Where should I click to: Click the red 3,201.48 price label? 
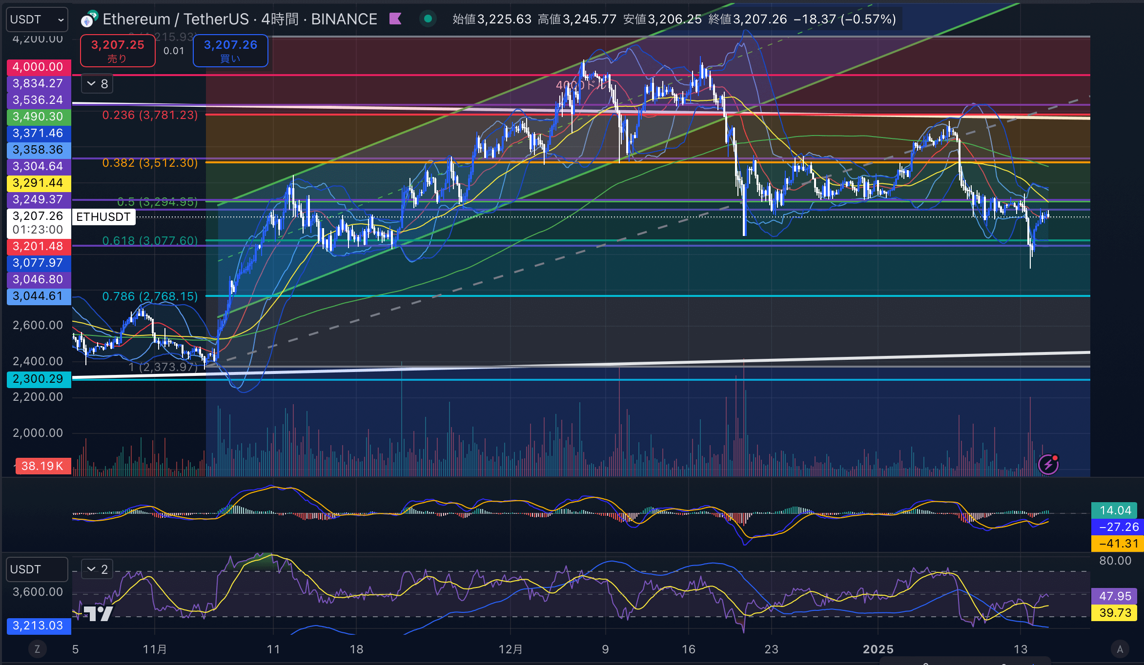39,246
